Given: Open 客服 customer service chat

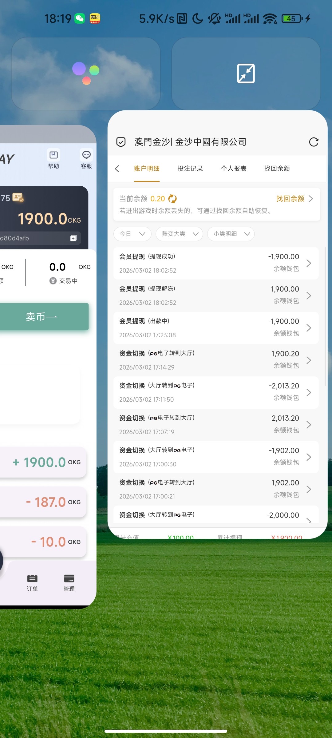Looking at the screenshot, I should pyautogui.click(x=86, y=159).
